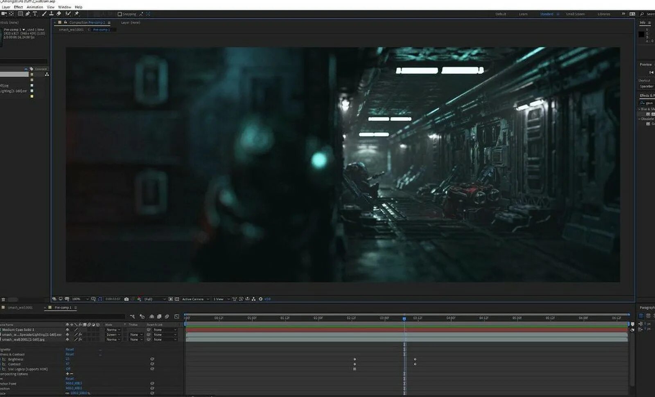Add compositing option plus button
The image size is (655, 397).
click(x=68, y=374)
